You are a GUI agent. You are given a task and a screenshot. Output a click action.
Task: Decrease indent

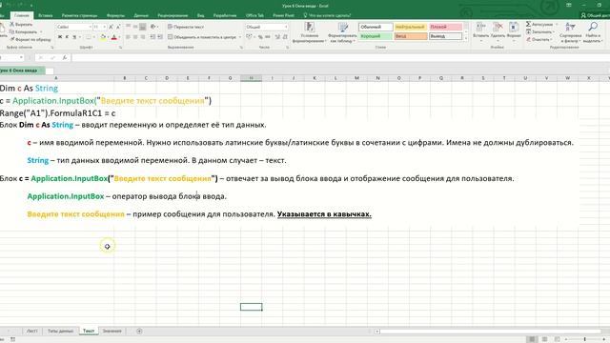coord(152,37)
